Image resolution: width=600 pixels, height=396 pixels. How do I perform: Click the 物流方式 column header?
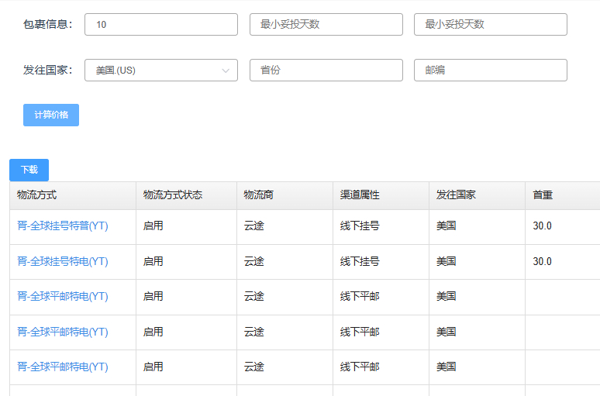37,195
